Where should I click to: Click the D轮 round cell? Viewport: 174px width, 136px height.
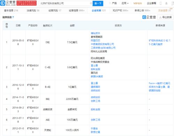coord(48,42)
